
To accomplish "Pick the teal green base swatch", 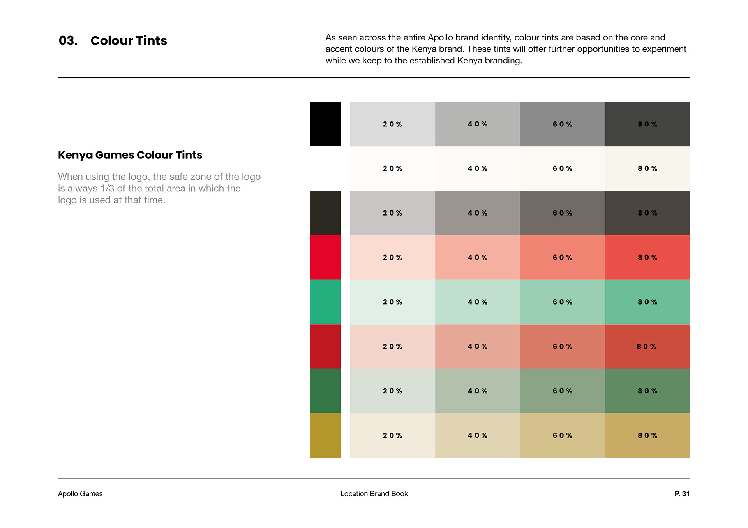I will (325, 302).
